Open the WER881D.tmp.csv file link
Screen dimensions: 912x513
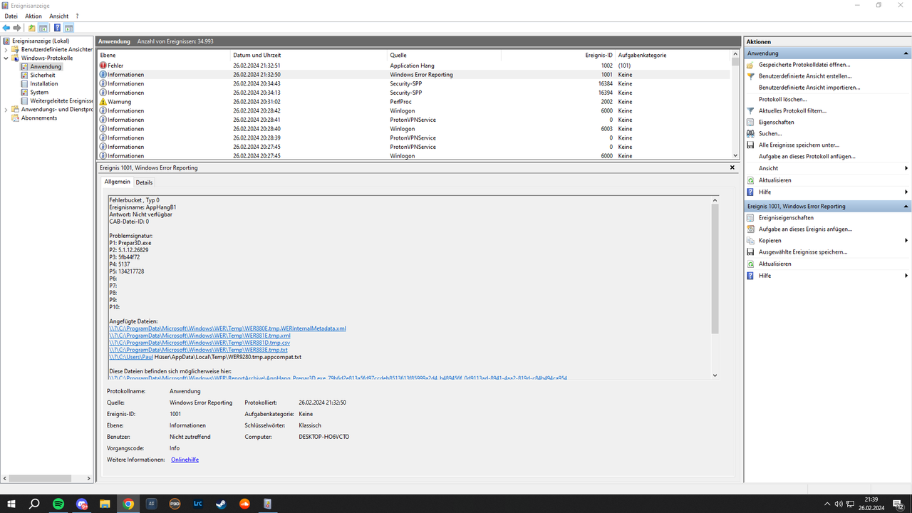199,343
